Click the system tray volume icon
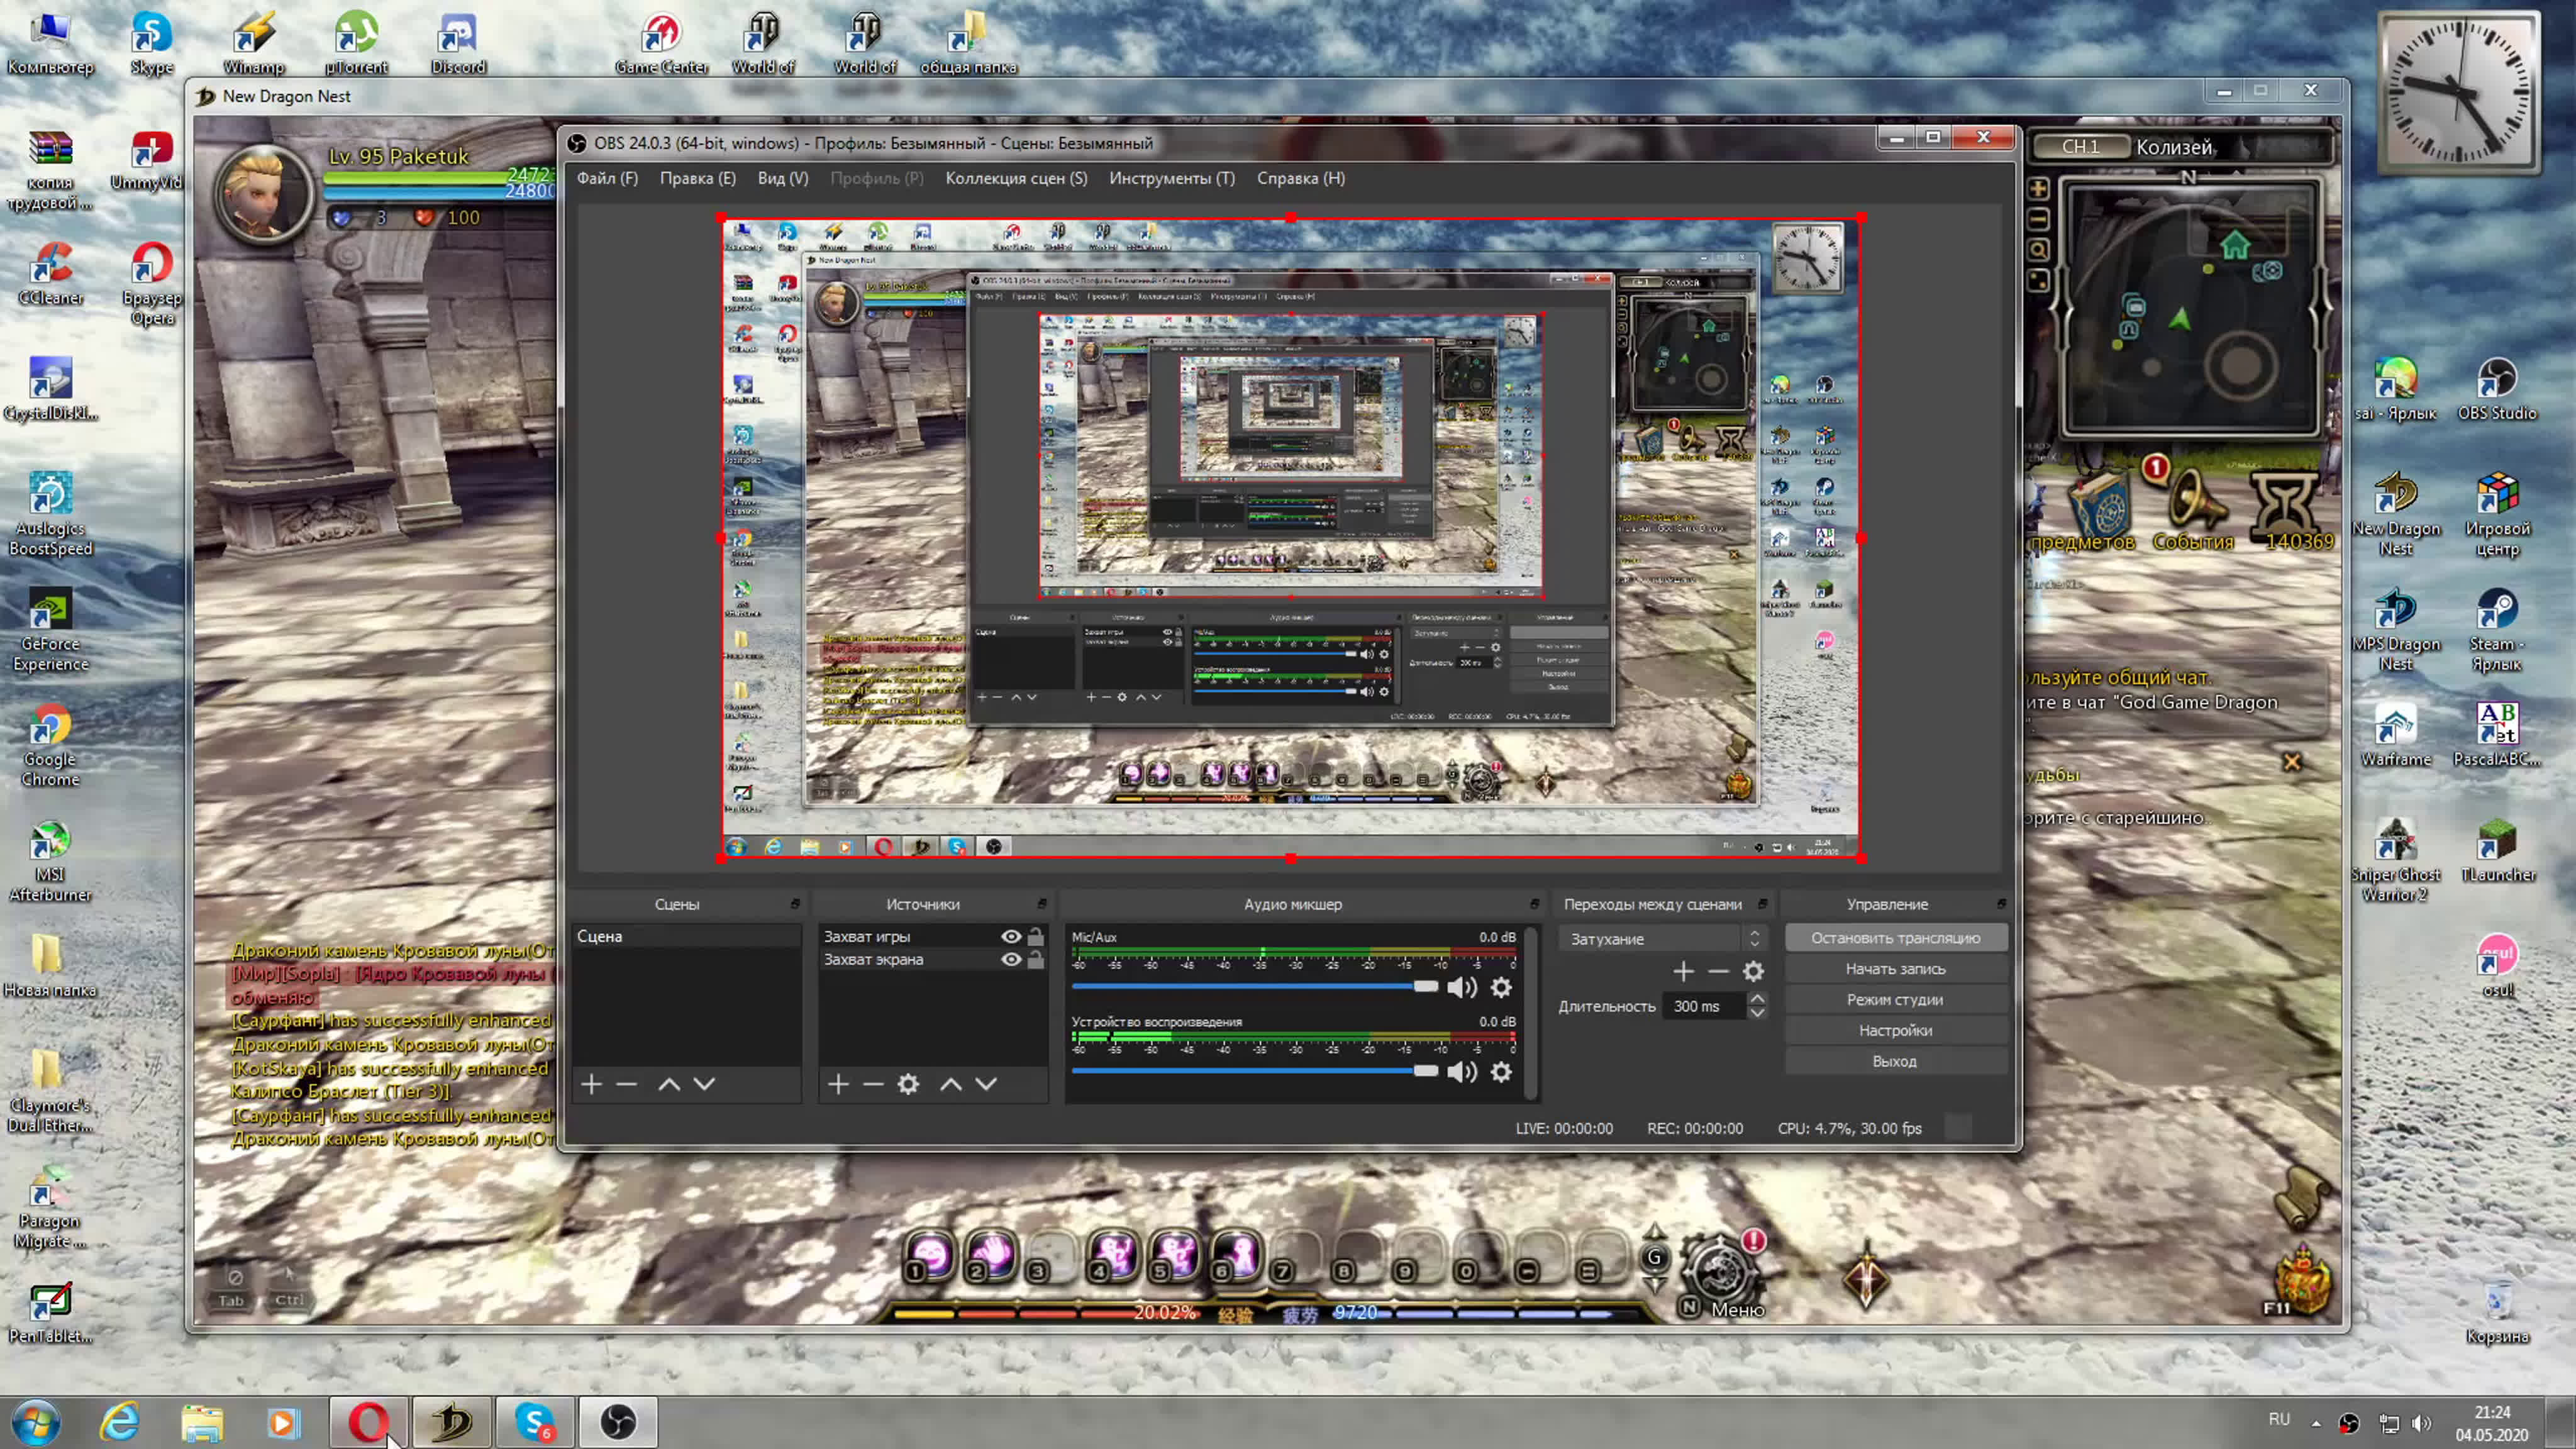The width and height of the screenshot is (2576, 1449). (x=2421, y=1423)
